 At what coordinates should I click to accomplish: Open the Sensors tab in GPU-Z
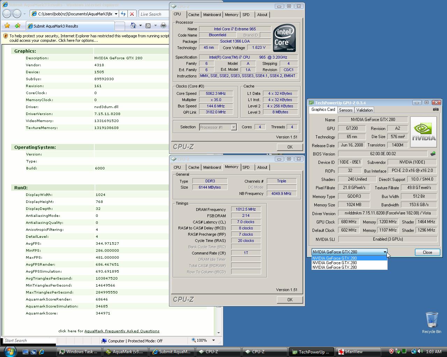click(346, 110)
